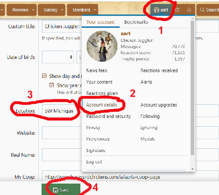Select Account details in the menu
The height and width of the screenshot is (195, 219).
click(x=102, y=105)
